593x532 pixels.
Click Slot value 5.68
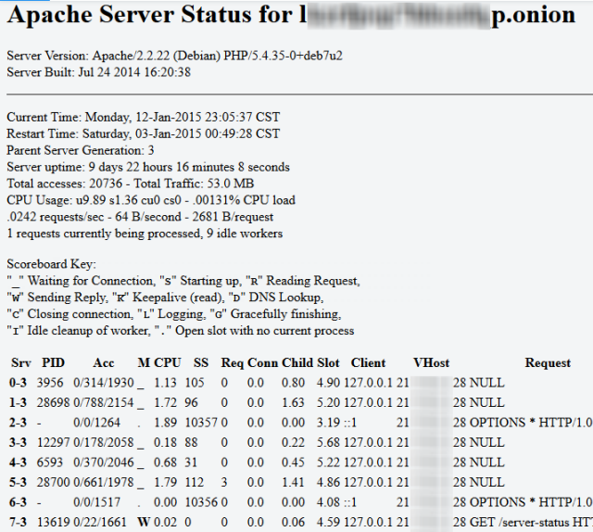pyautogui.click(x=328, y=443)
